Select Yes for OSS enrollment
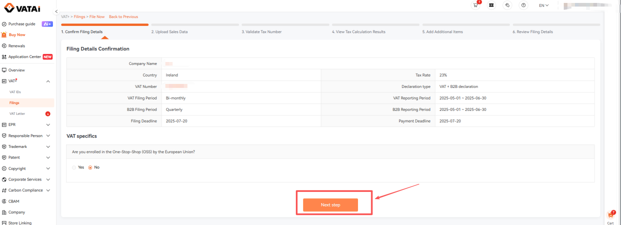The width and height of the screenshot is (621, 225). coord(74,167)
